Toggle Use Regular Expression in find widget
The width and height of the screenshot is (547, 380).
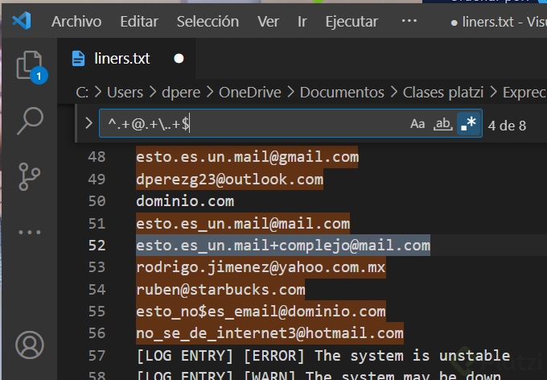tap(468, 124)
